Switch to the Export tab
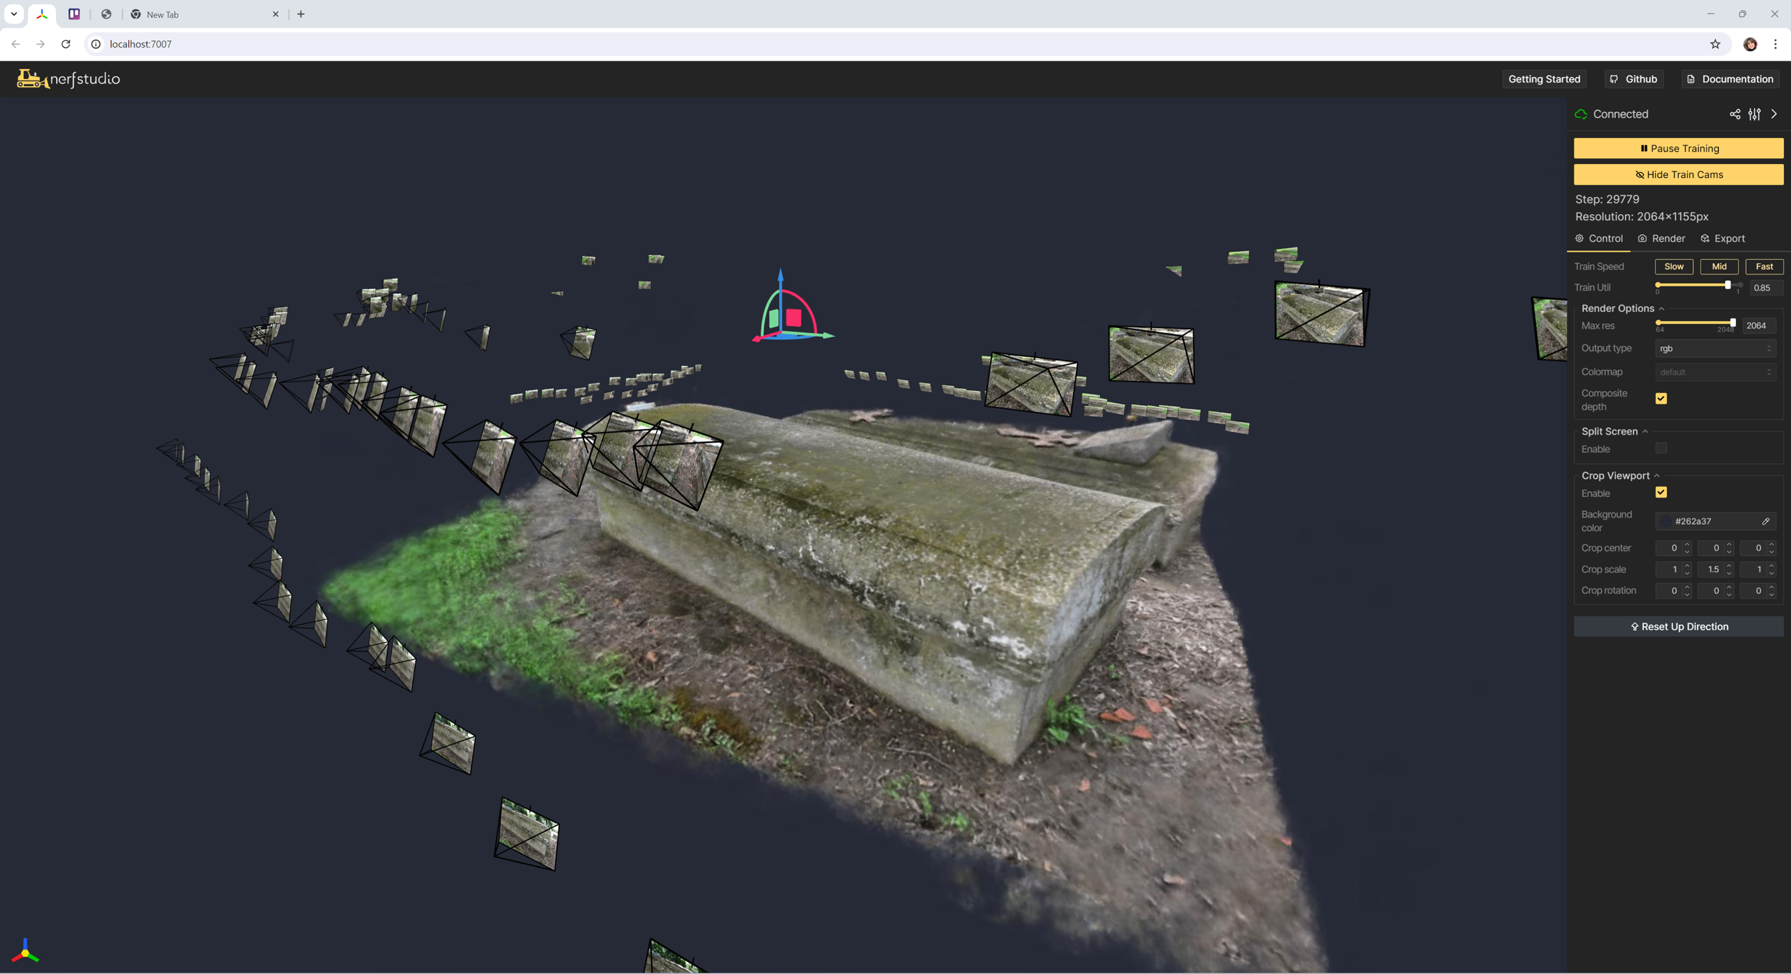Viewport: 1791px width, 974px height. pos(1722,238)
